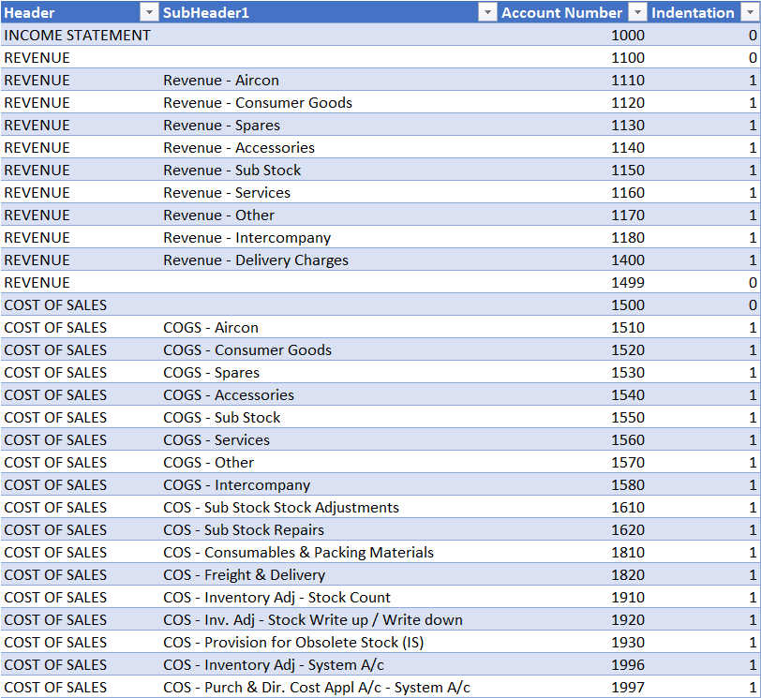Select account number 1930

coord(628,643)
